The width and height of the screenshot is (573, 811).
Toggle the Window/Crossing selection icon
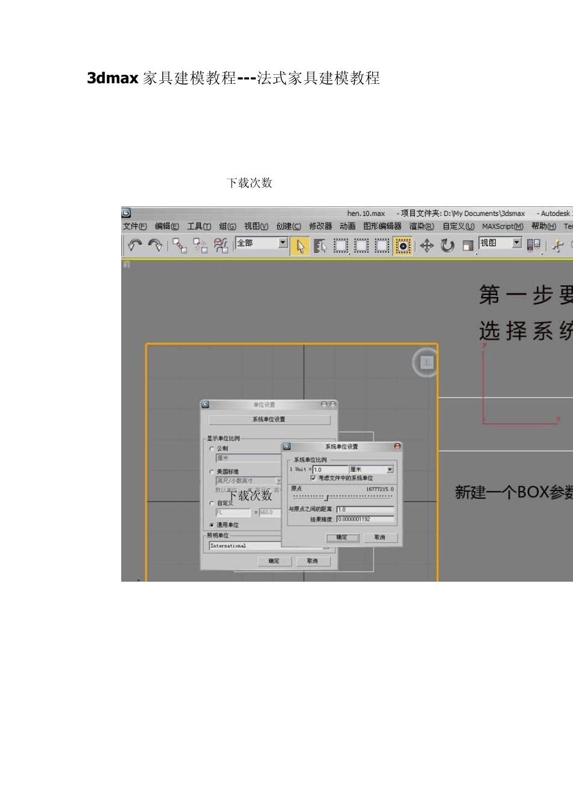(x=403, y=246)
